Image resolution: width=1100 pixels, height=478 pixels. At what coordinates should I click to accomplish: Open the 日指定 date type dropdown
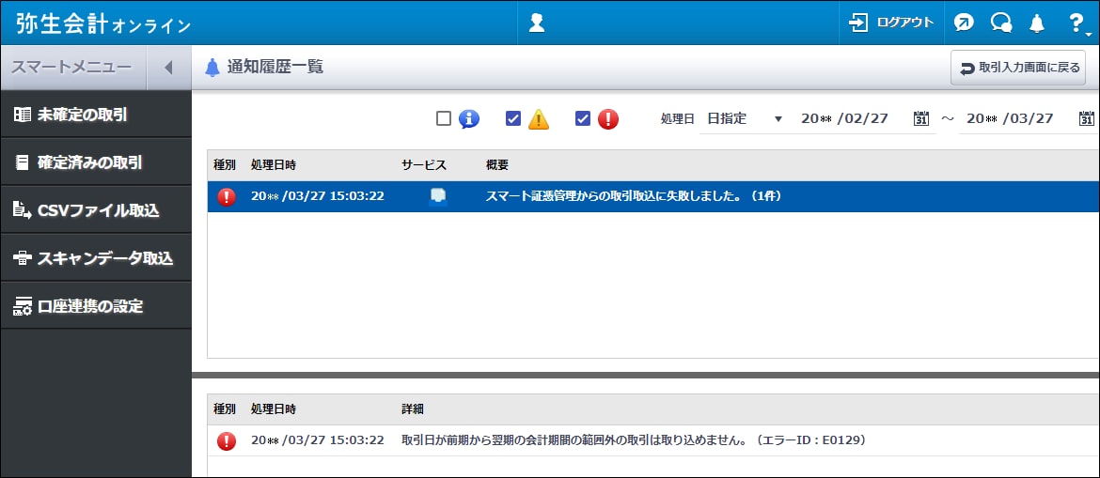744,119
